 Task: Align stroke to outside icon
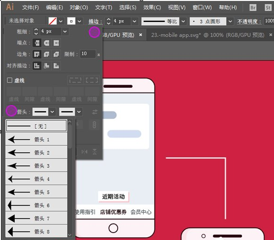[56, 66]
